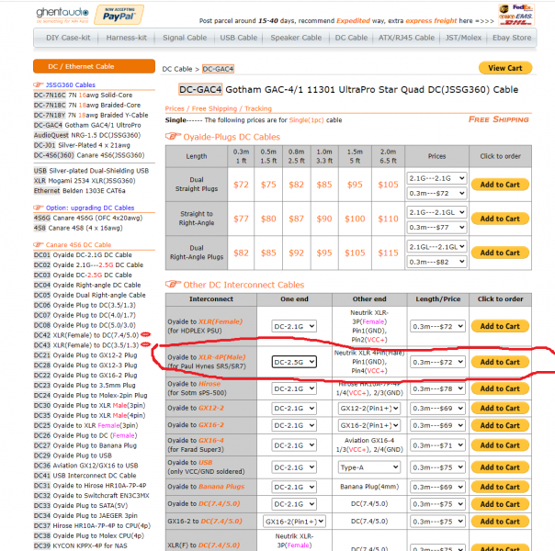Add Dual Straight Plugs cable to cart
Viewport: 555px width, 551px height.
500,185
